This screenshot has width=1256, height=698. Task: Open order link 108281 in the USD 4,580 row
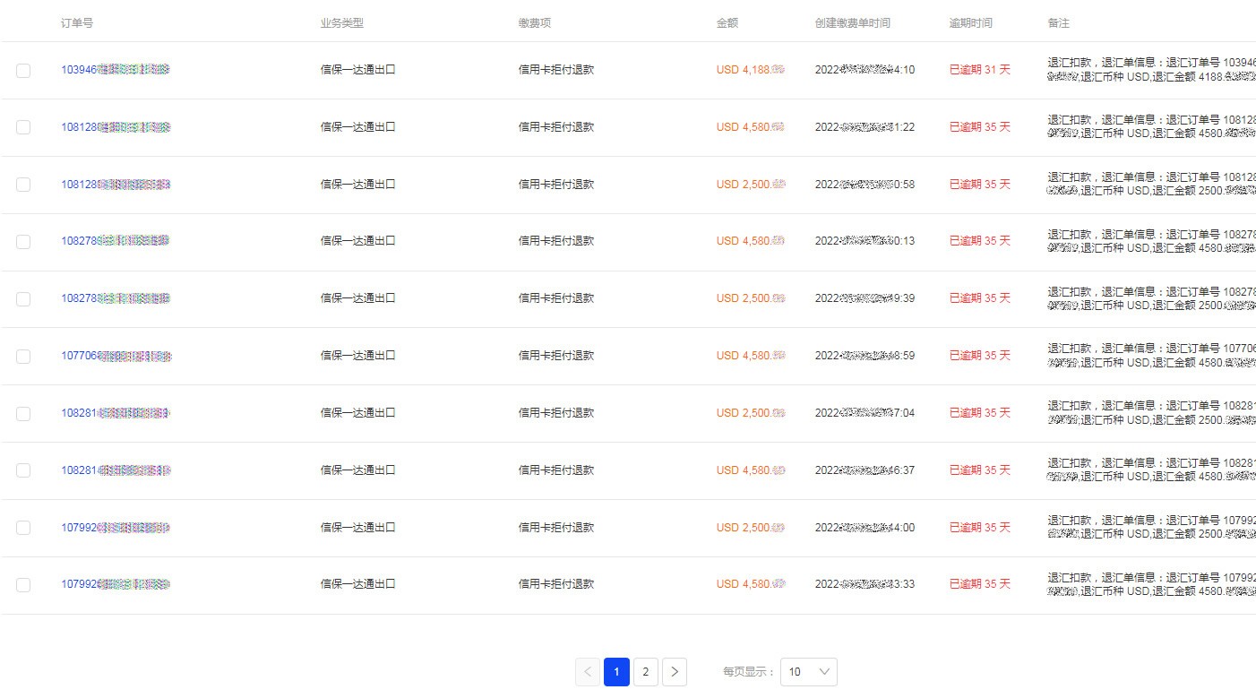[x=116, y=470]
